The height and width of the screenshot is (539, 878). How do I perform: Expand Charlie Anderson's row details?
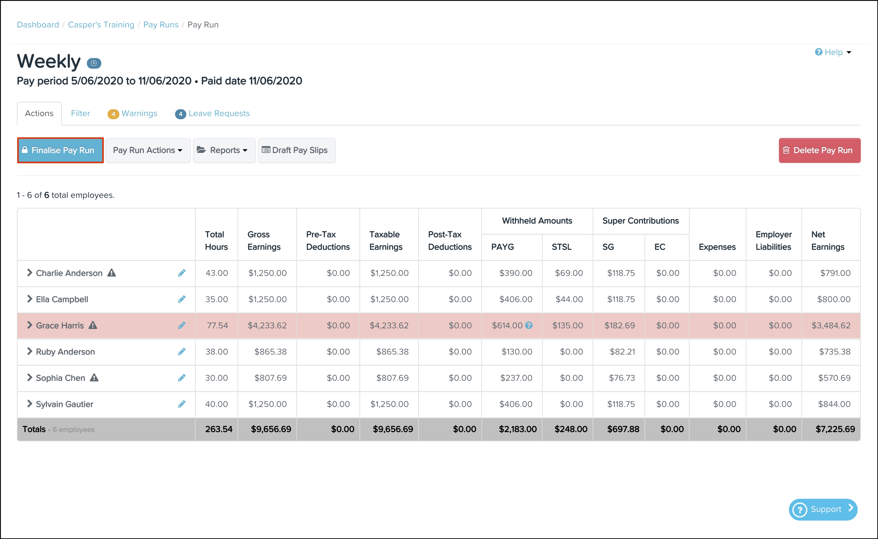click(x=30, y=273)
